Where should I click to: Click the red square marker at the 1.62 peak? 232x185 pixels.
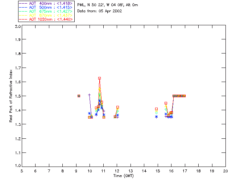[x=99, y=78]
